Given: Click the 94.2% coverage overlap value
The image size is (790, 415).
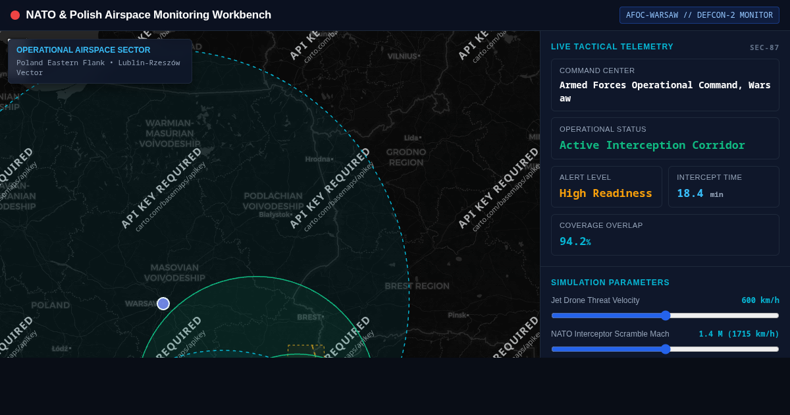Looking at the screenshot, I should pyautogui.click(x=575, y=241).
